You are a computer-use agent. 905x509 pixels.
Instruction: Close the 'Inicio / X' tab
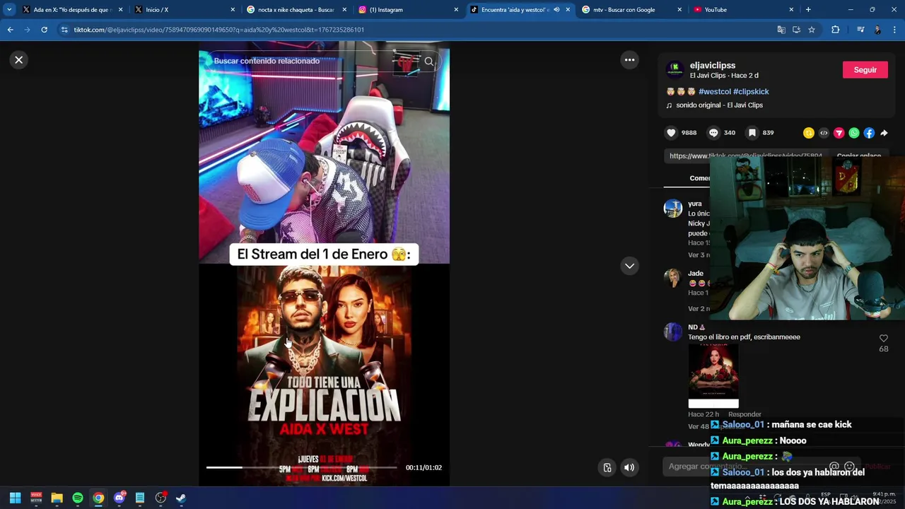tap(233, 10)
